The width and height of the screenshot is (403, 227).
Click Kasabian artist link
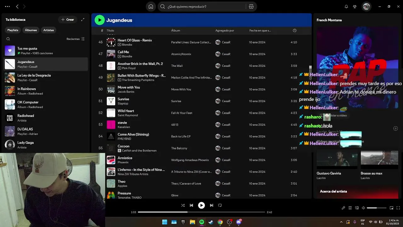124,127
